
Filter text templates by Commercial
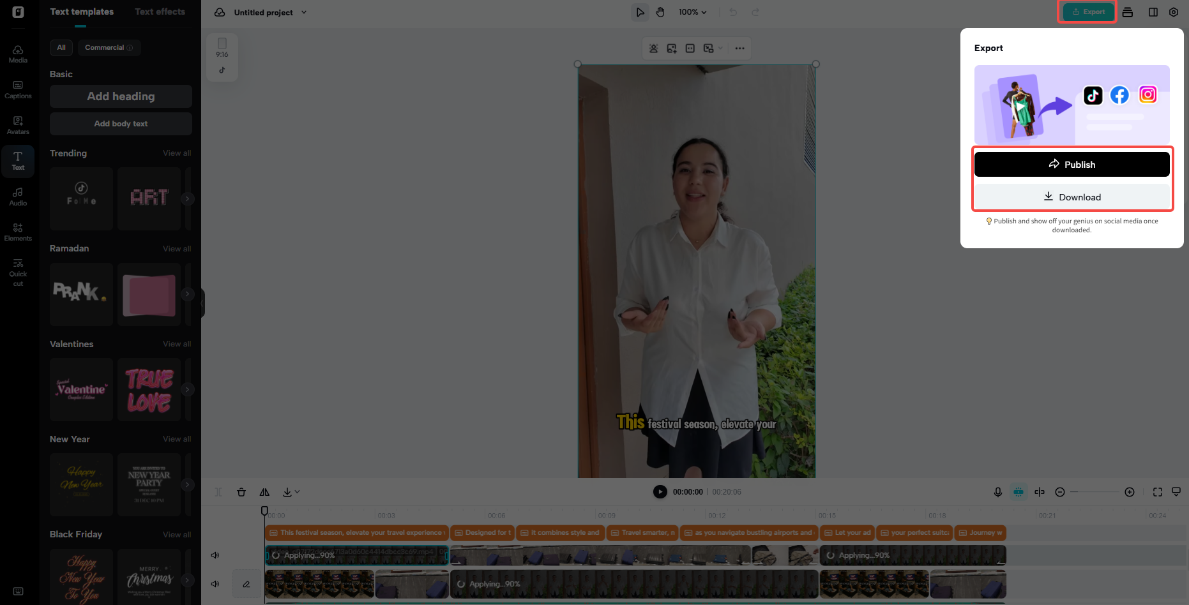click(109, 47)
